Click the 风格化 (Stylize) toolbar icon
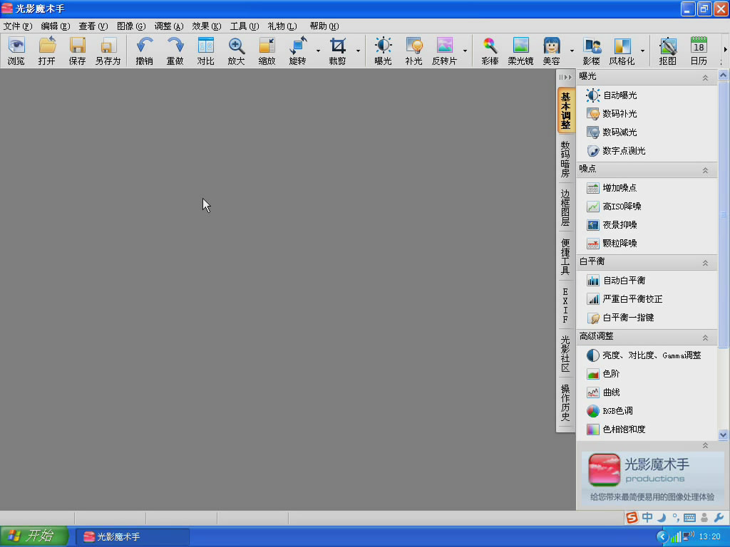The image size is (730, 547). 622,51
